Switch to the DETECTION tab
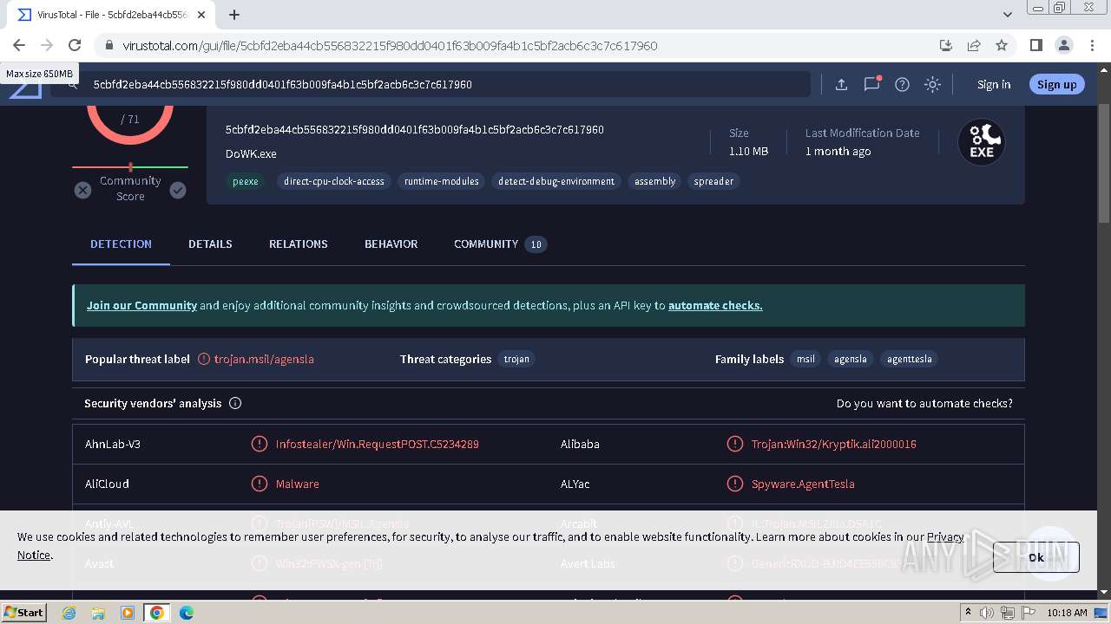This screenshot has width=1111, height=624. click(121, 244)
